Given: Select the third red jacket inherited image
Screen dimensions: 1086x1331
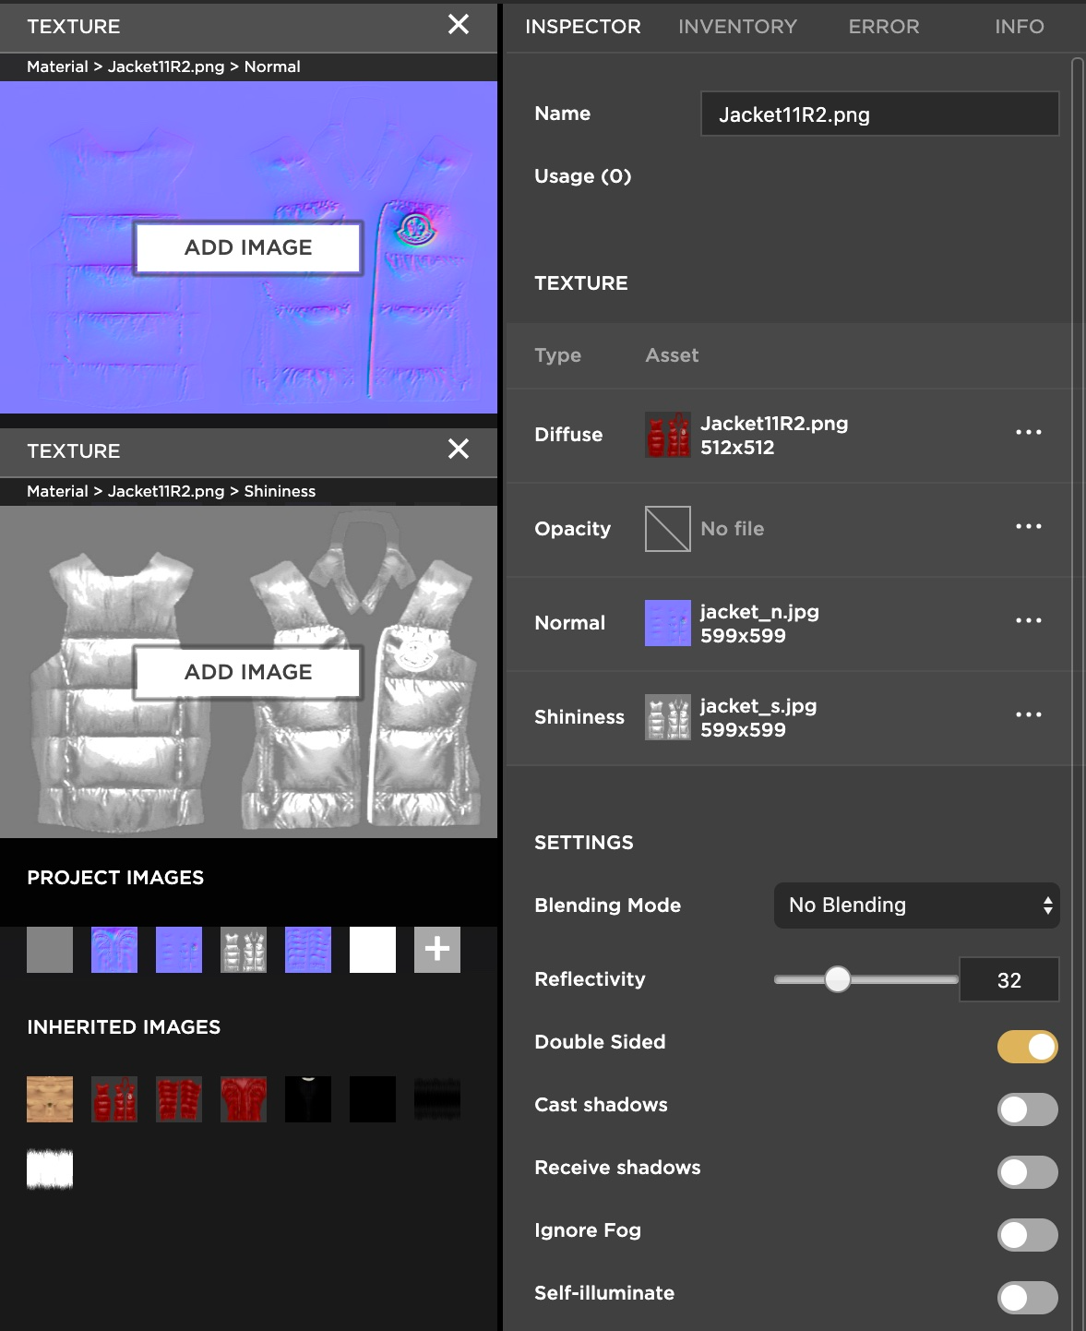Looking at the screenshot, I should pyautogui.click(x=244, y=1099).
